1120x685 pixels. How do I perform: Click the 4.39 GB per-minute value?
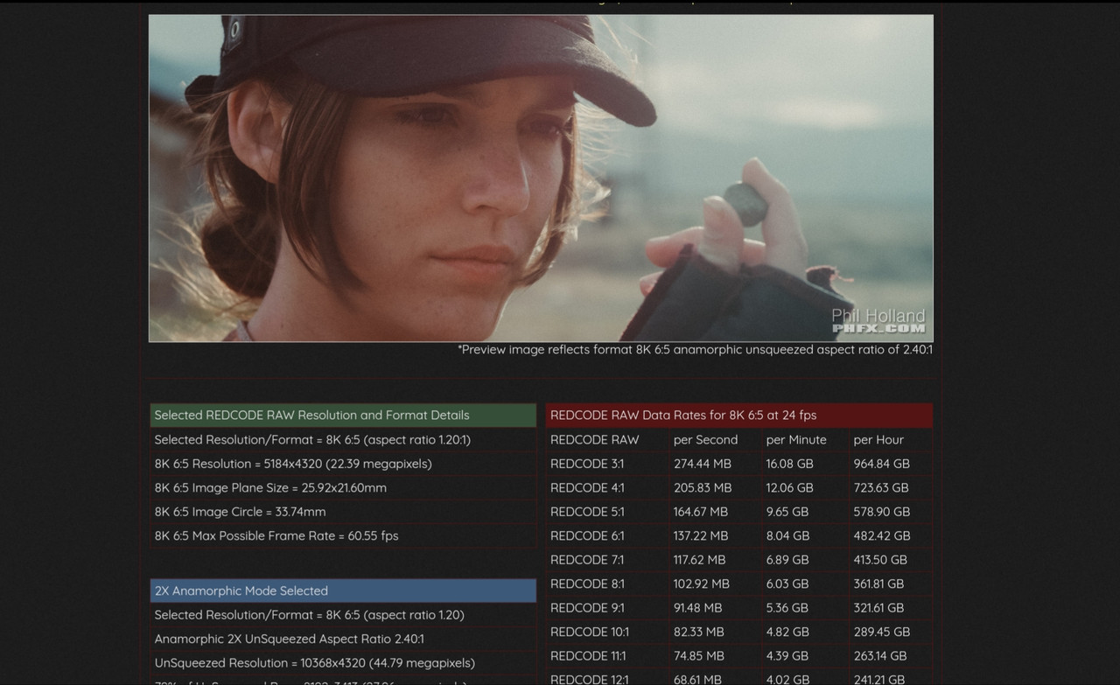pyautogui.click(x=787, y=656)
